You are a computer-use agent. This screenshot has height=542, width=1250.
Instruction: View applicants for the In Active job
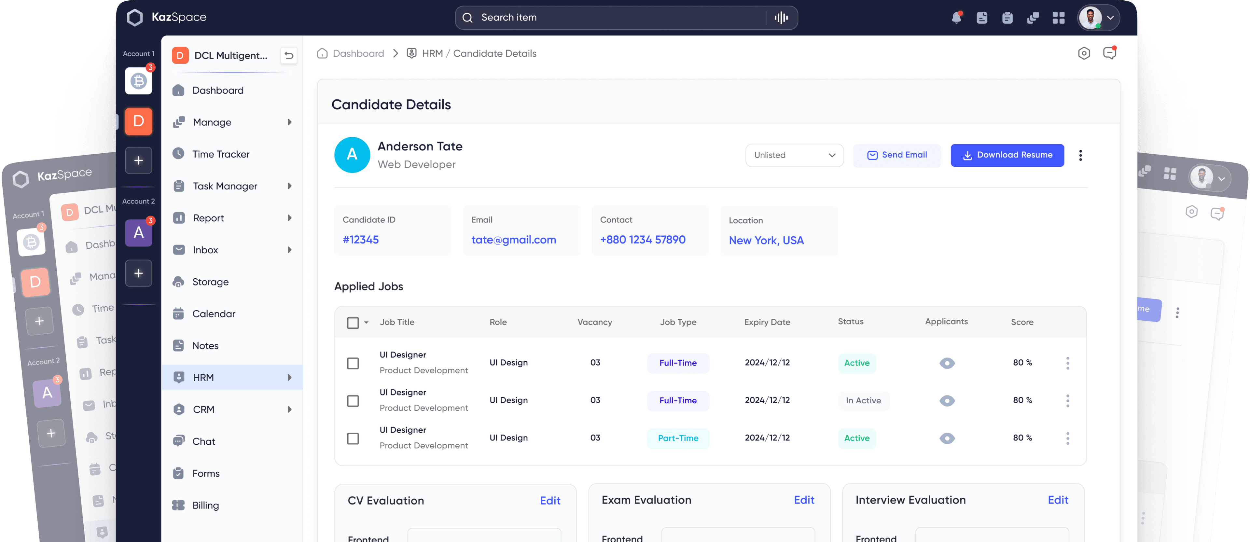947,401
